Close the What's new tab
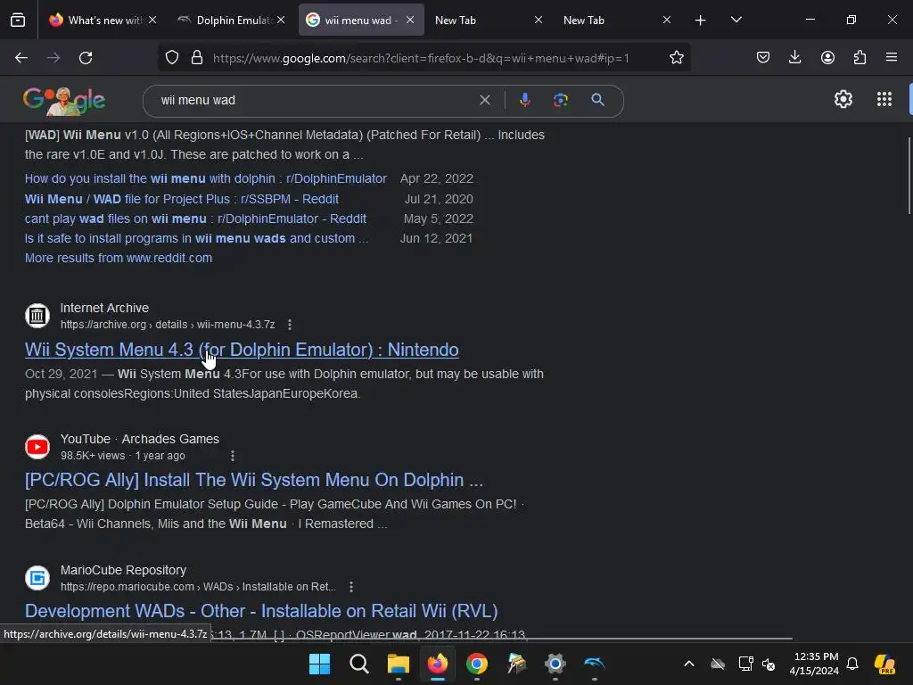Screen dimensions: 913x685 pos(152,20)
